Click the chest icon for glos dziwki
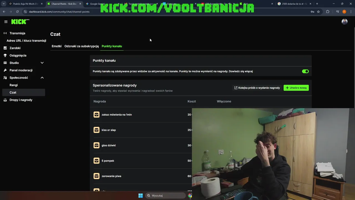This screenshot has height=200, width=355. pyautogui.click(x=97, y=145)
